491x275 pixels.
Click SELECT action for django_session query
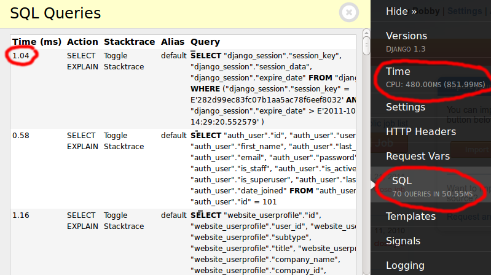(81, 56)
